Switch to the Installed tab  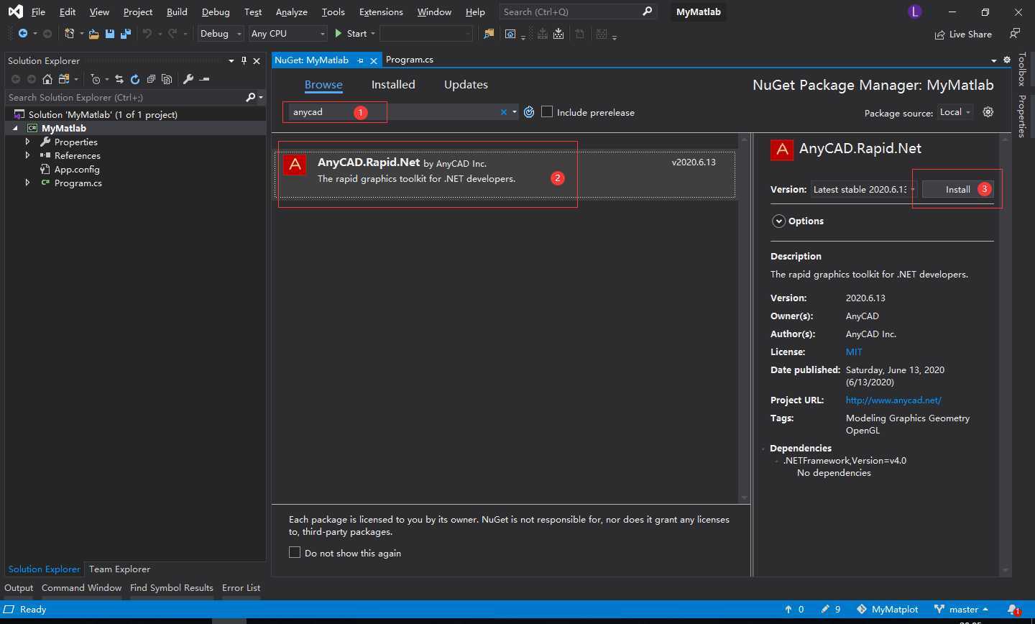tap(393, 84)
